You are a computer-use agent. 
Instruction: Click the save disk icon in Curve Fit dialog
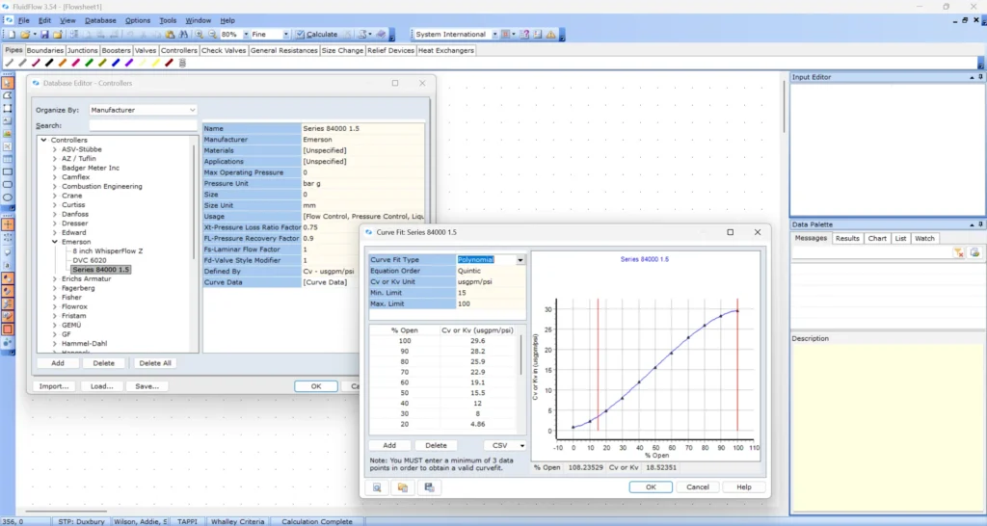tap(429, 487)
